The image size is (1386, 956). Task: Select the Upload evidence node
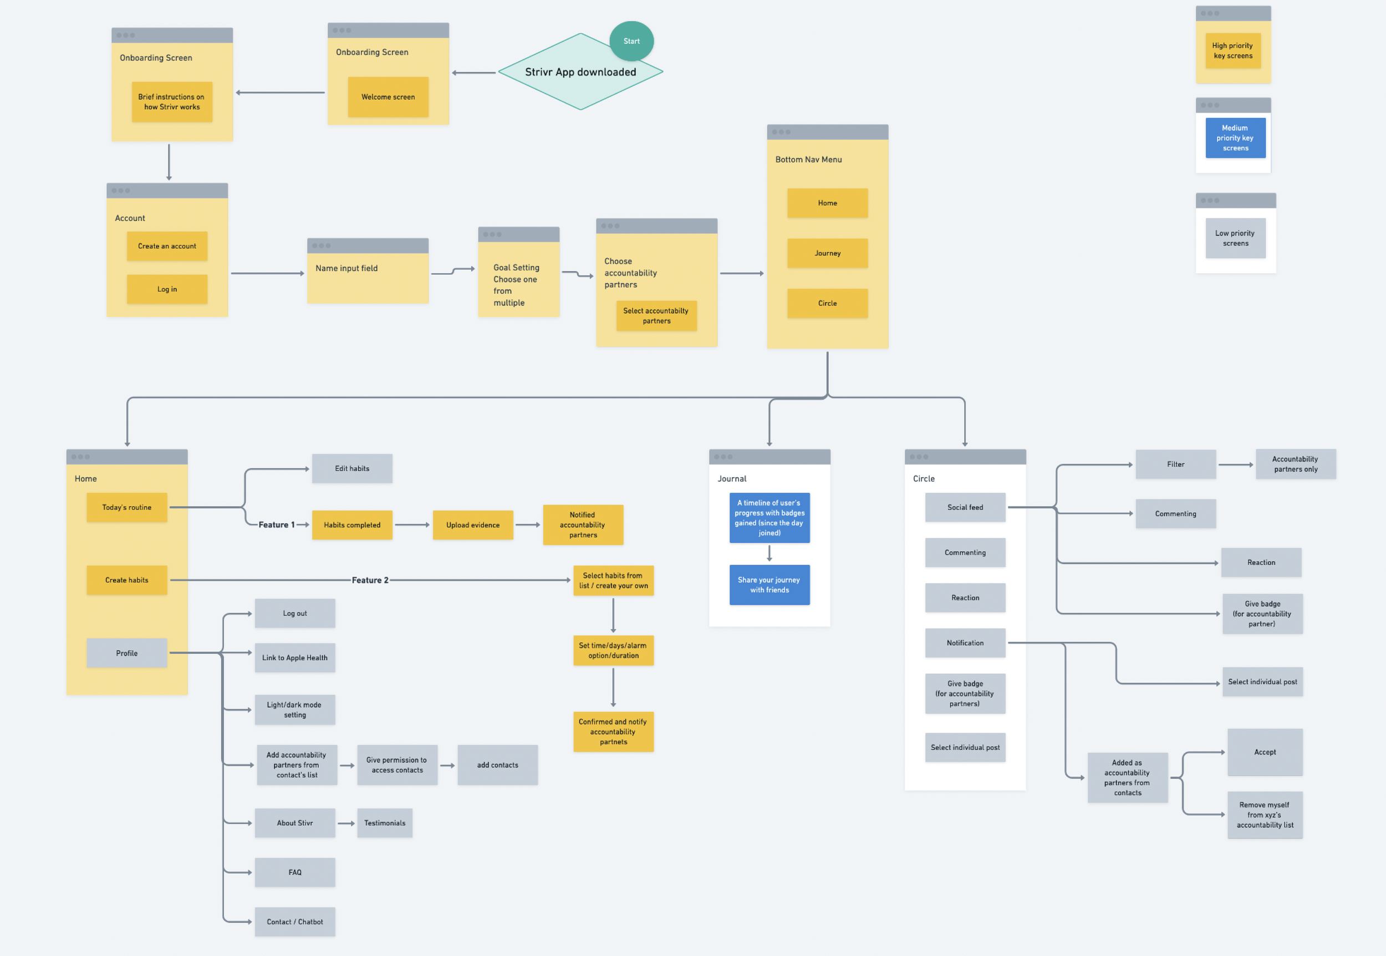coord(472,525)
